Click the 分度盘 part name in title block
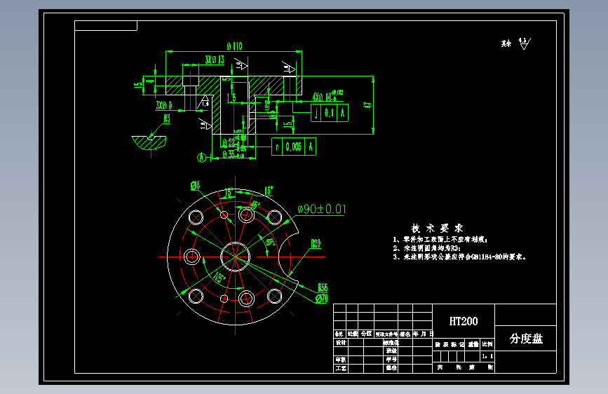The height and width of the screenshot is (394, 608). pos(526,339)
